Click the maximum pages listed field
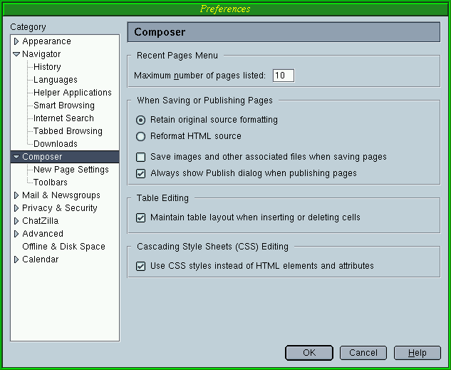 click(284, 76)
